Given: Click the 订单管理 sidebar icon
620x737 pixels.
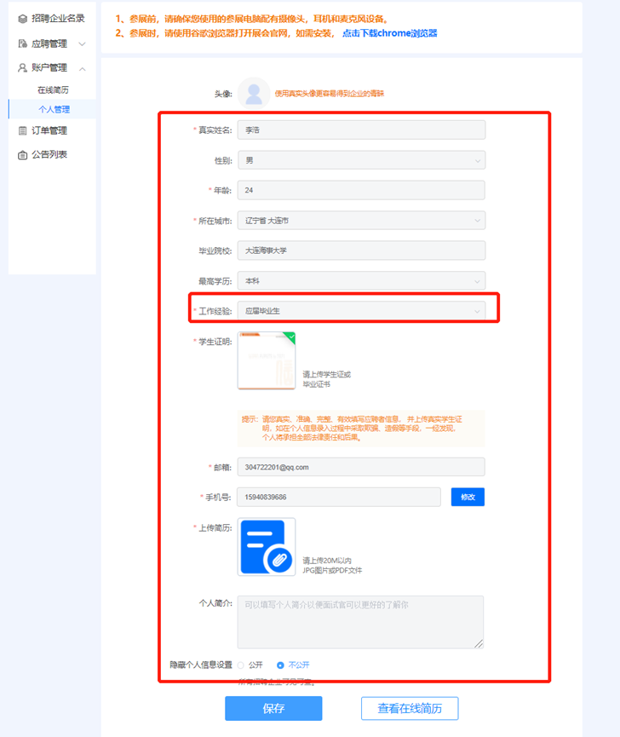Looking at the screenshot, I should [x=22, y=130].
